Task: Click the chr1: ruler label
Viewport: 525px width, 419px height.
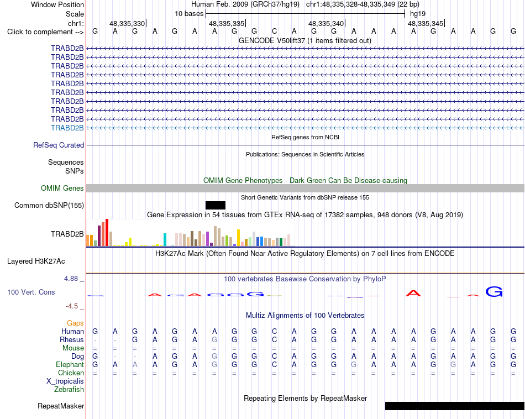Action: tap(76, 23)
